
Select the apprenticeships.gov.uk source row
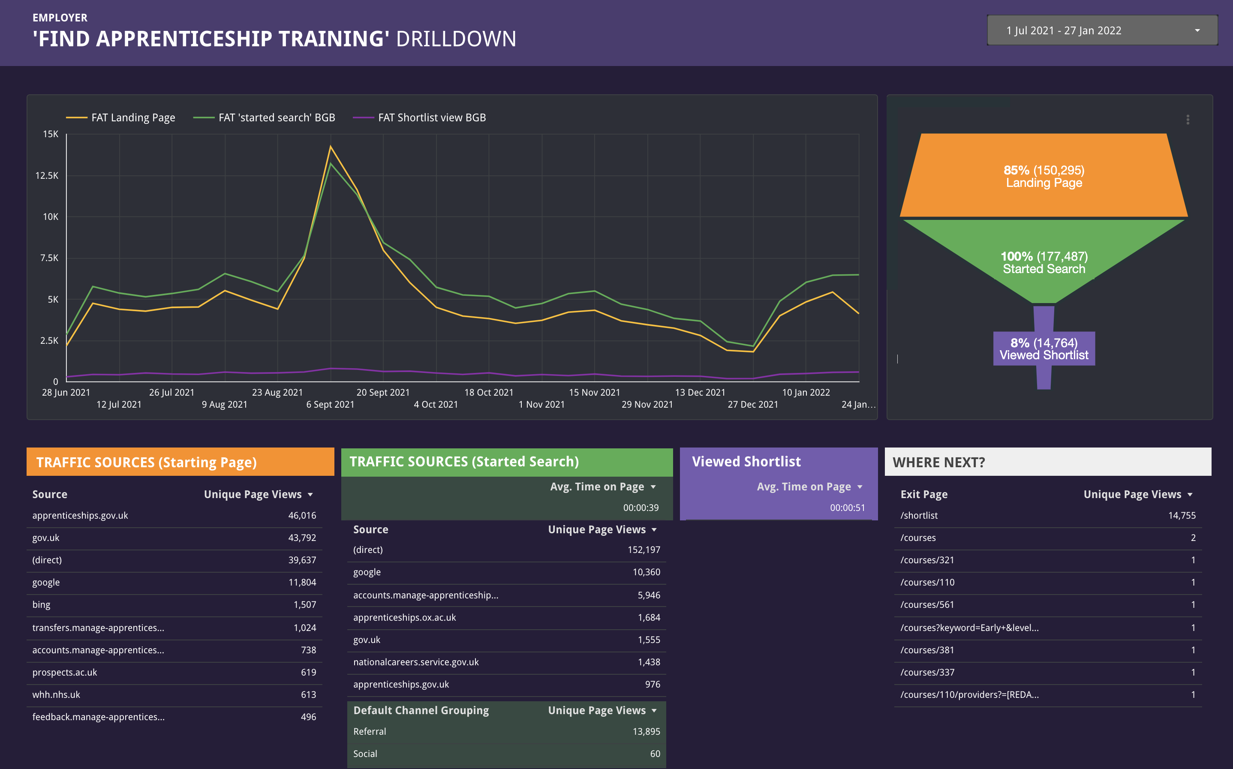click(80, 515)
